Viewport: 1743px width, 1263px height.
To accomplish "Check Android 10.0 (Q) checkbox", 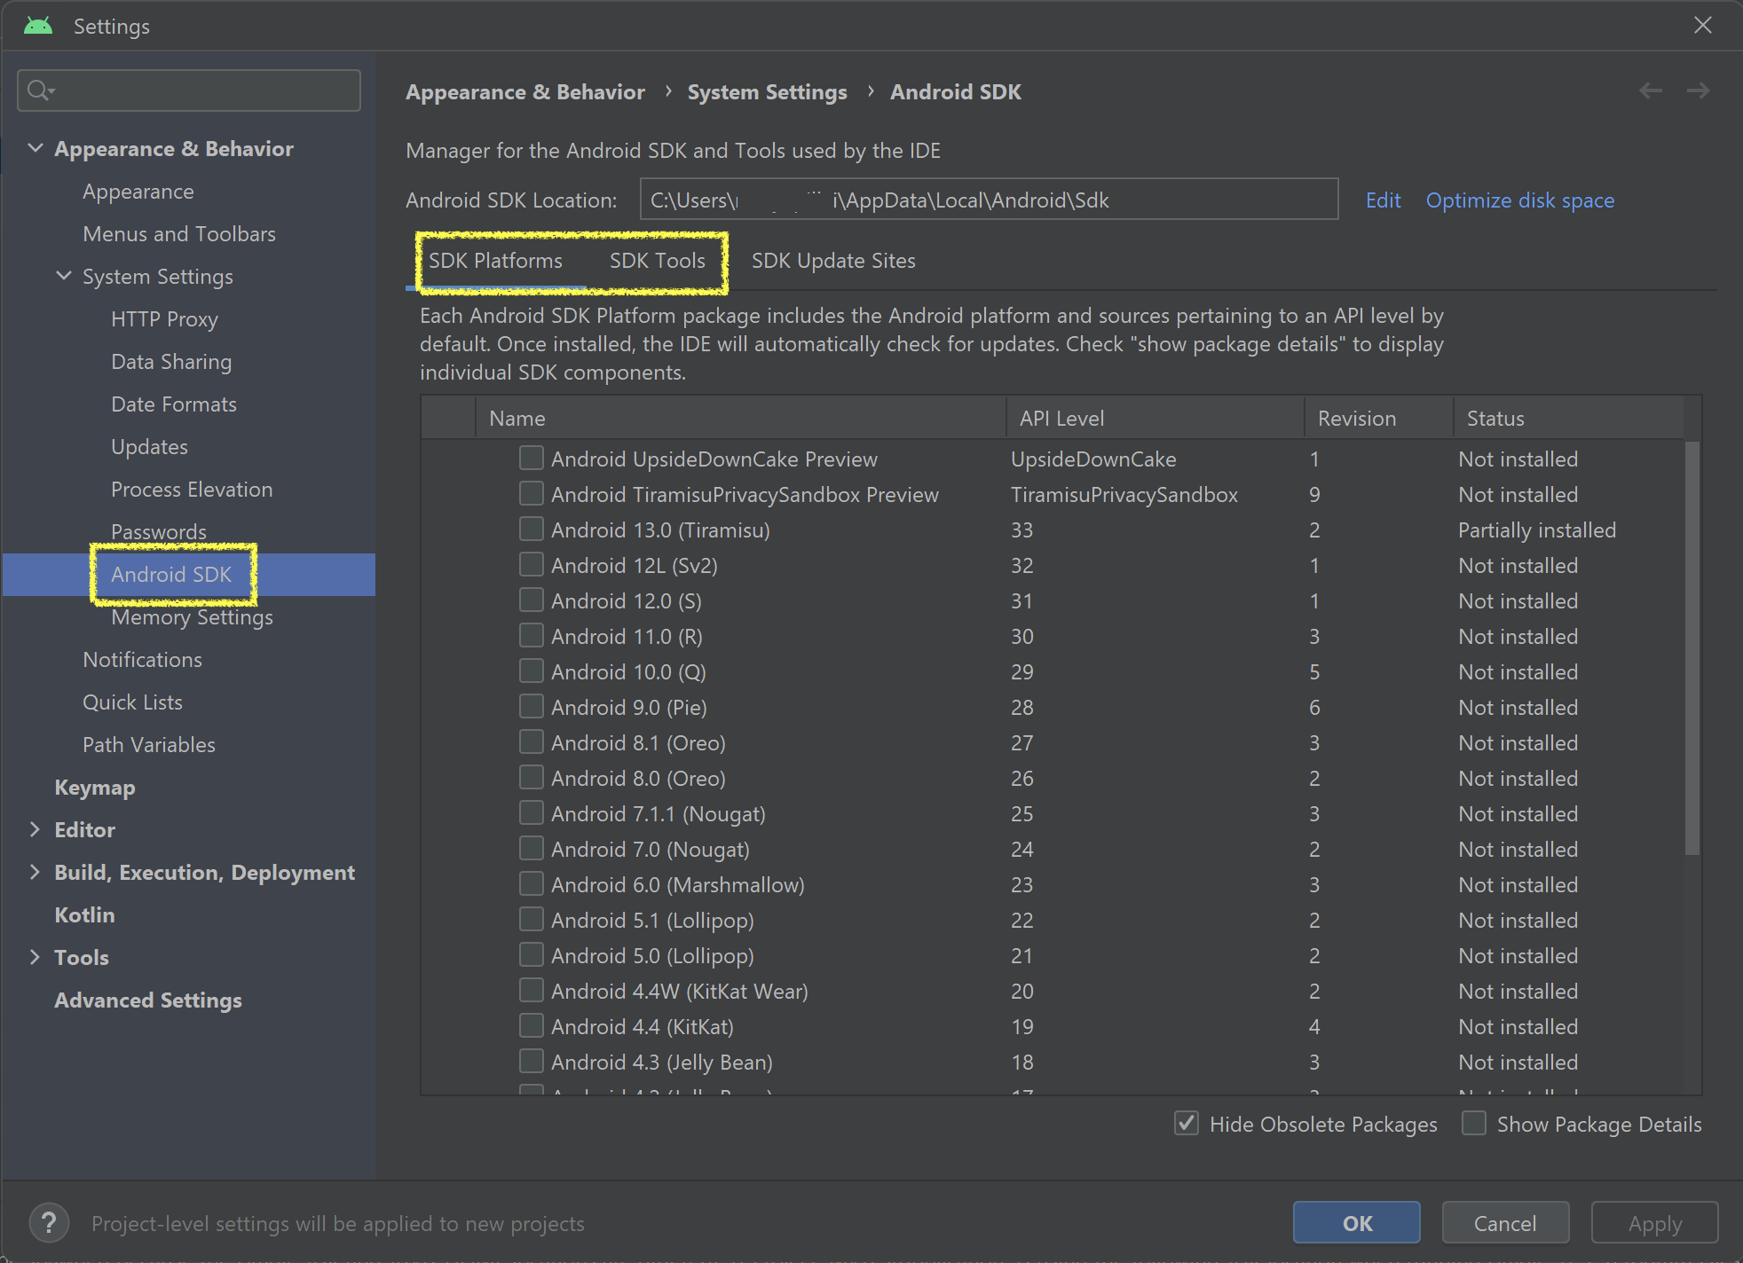I will [532, 671].
